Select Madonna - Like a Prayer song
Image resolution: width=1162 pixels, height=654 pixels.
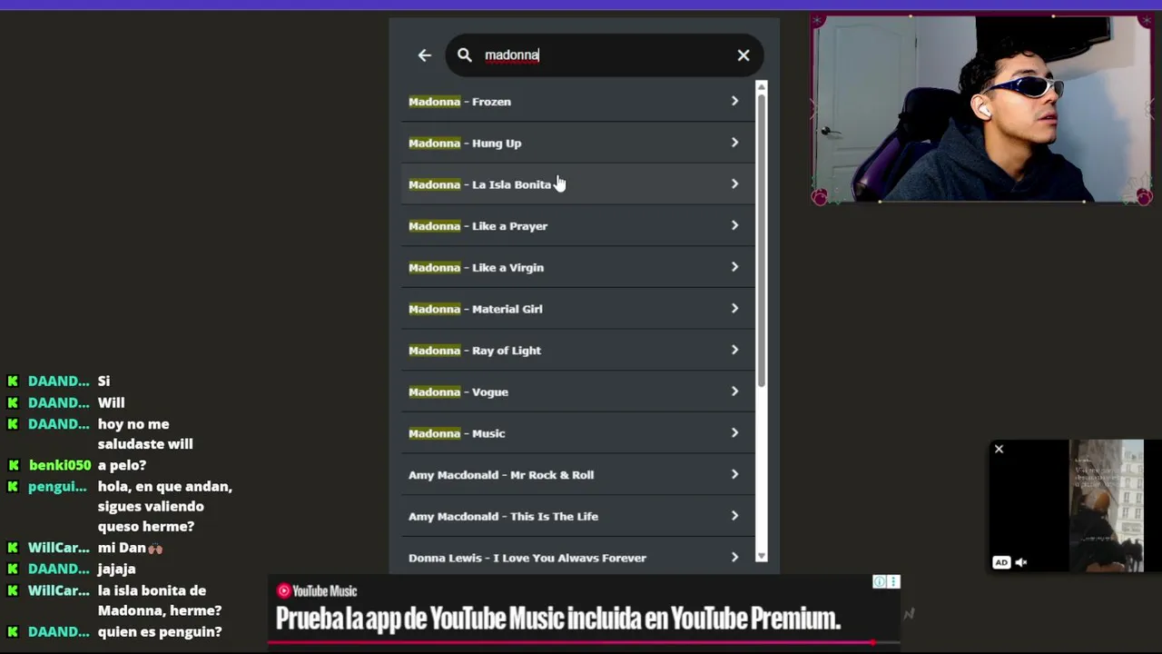pos(577,226)
